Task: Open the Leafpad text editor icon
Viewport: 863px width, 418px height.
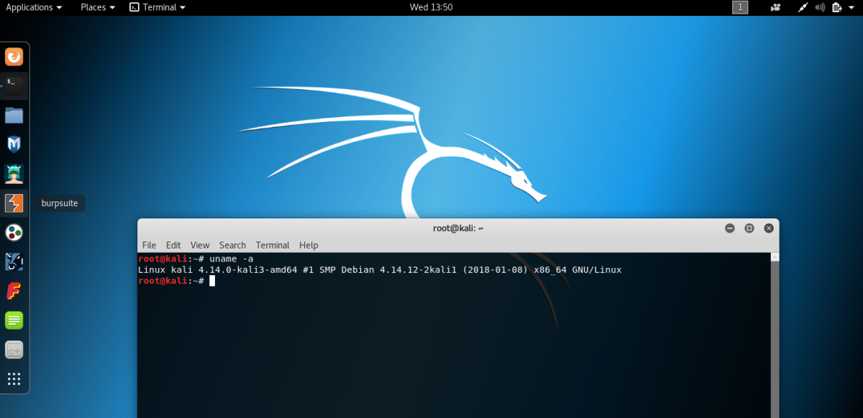Action: coord(14,320)
